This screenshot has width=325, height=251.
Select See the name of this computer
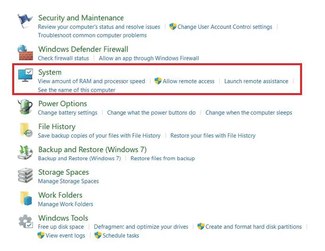point(76,90)
